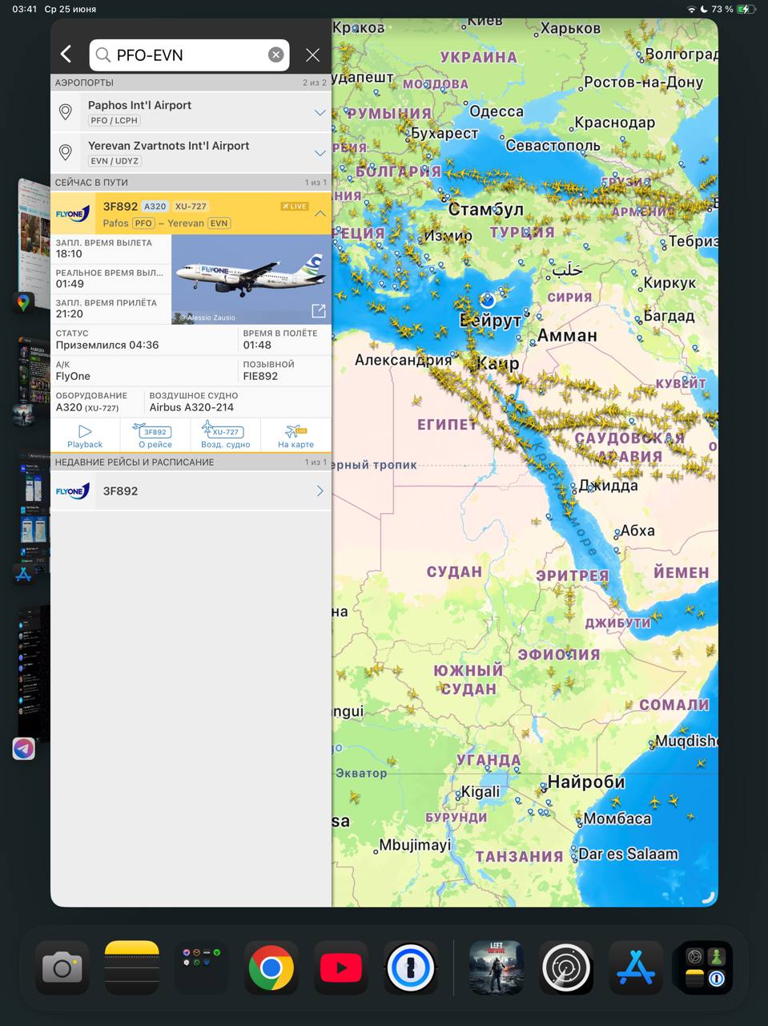768x1026 pixels.
Task: Tap FlyOne logo in live flight card
Action: (73, 214)
